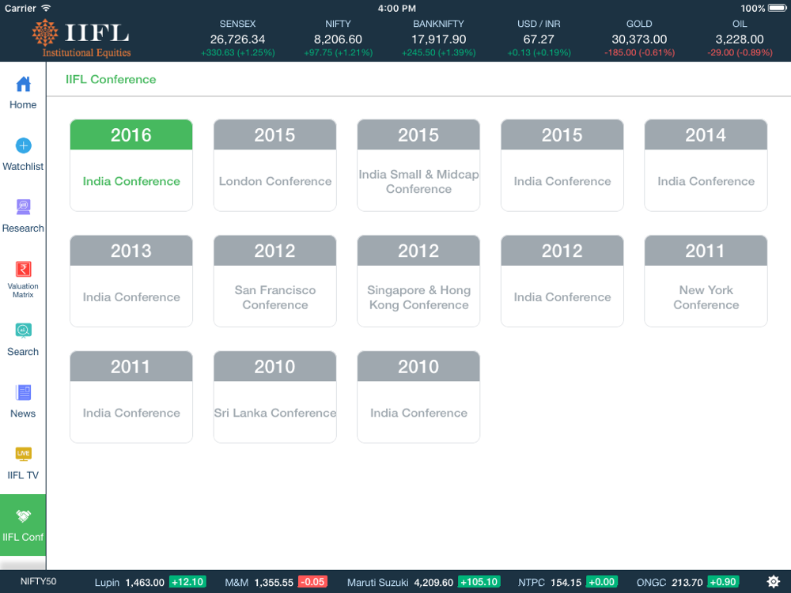Open the News sidebar icon
Screen dimensions: 791x593
(23, 392)
